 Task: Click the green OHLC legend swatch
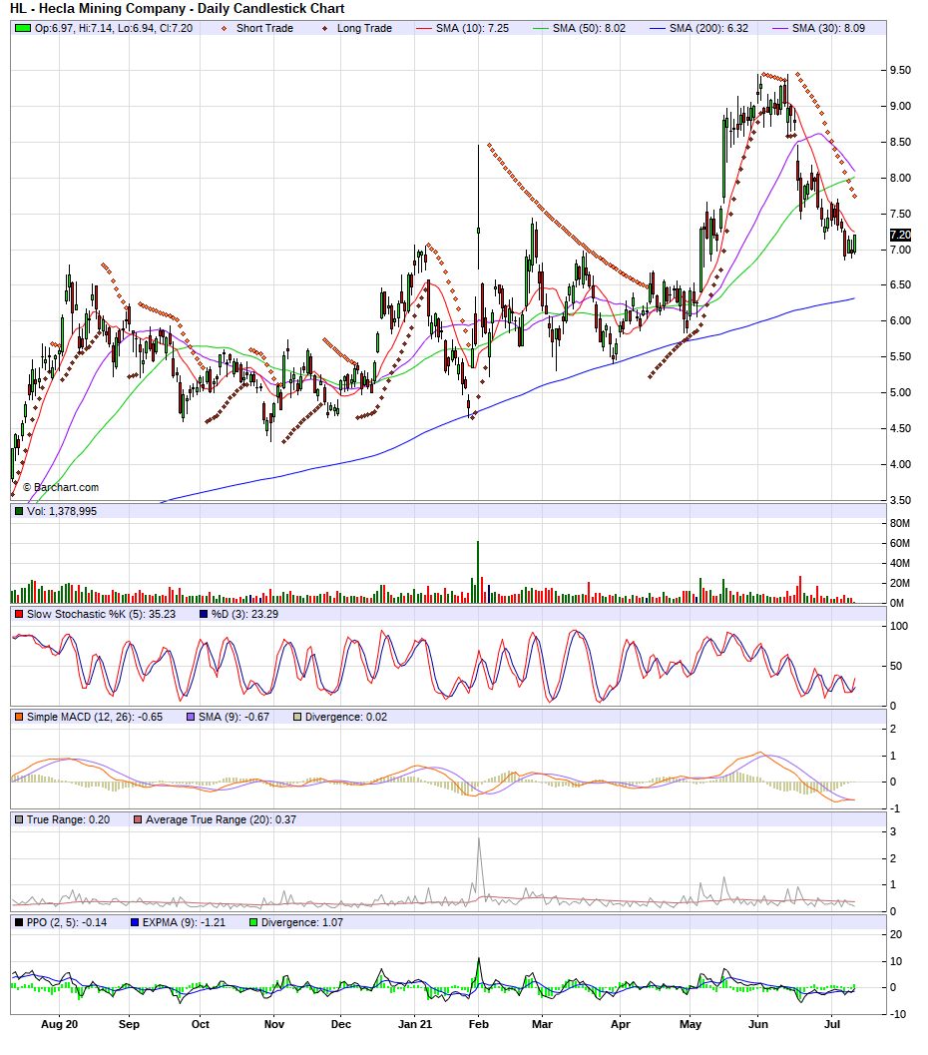[x=23, y=28]
